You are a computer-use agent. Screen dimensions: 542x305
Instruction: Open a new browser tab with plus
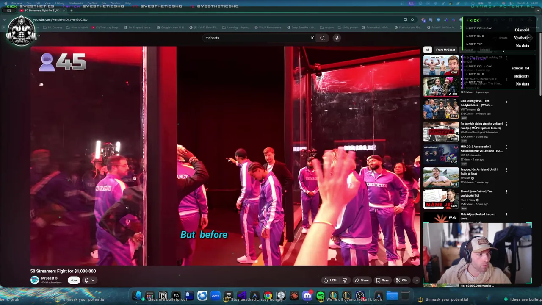click(71, 11)
